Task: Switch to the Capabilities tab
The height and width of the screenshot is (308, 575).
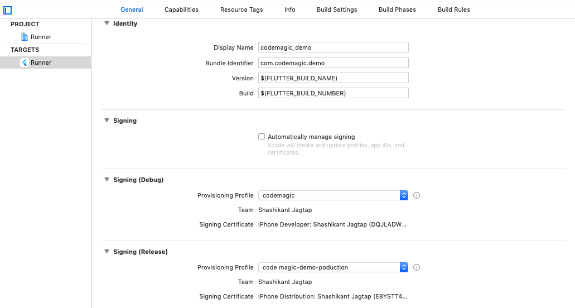Action: [181, 9]
